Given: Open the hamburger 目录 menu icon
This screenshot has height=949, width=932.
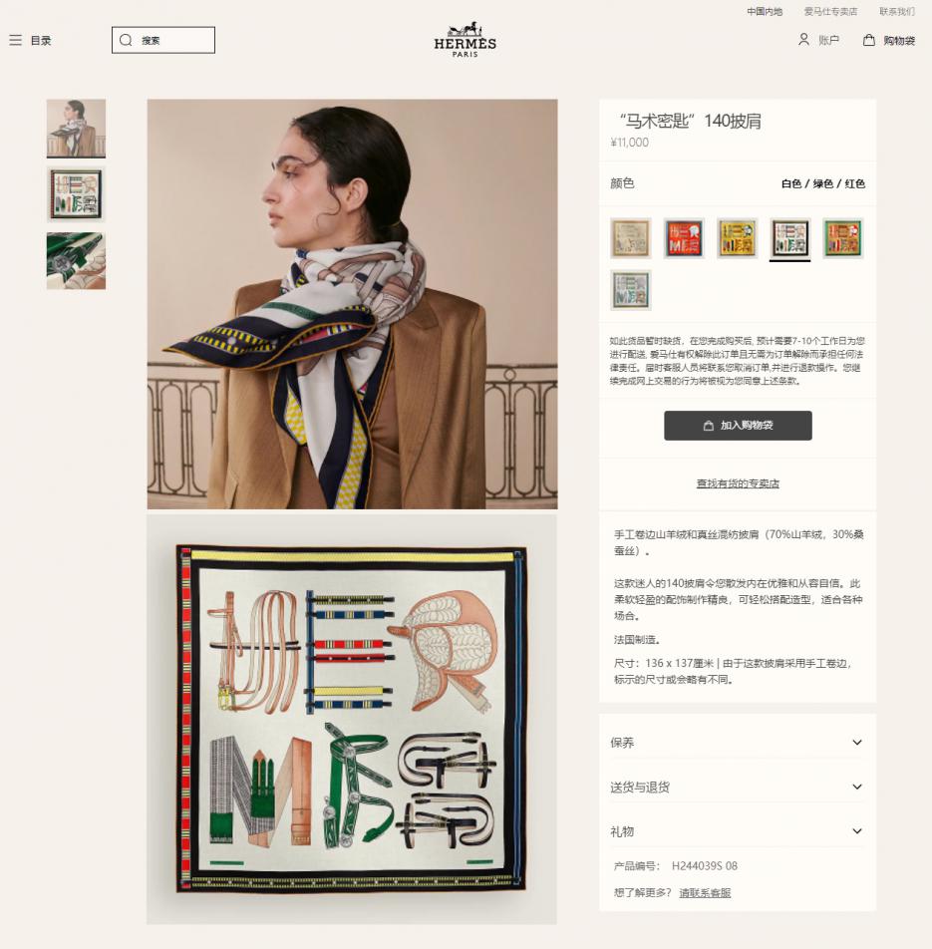Looking at the screenshot, I should (x=16, y=40).
